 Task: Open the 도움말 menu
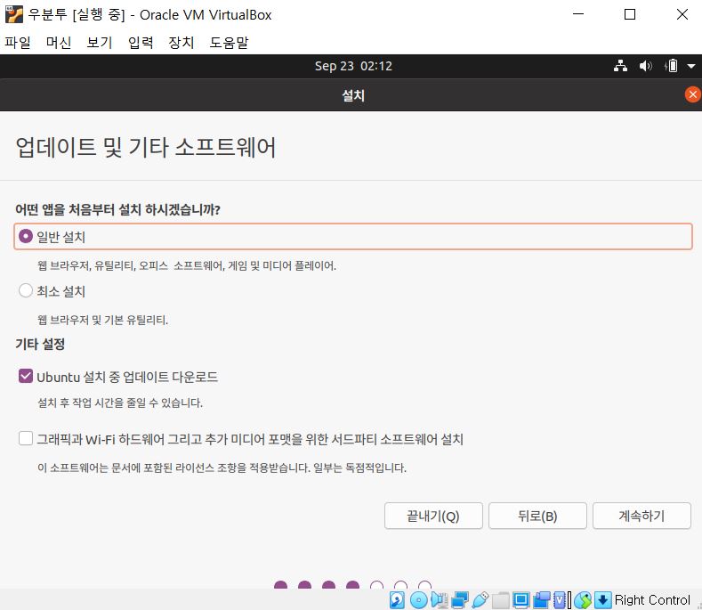click(229, 43)
